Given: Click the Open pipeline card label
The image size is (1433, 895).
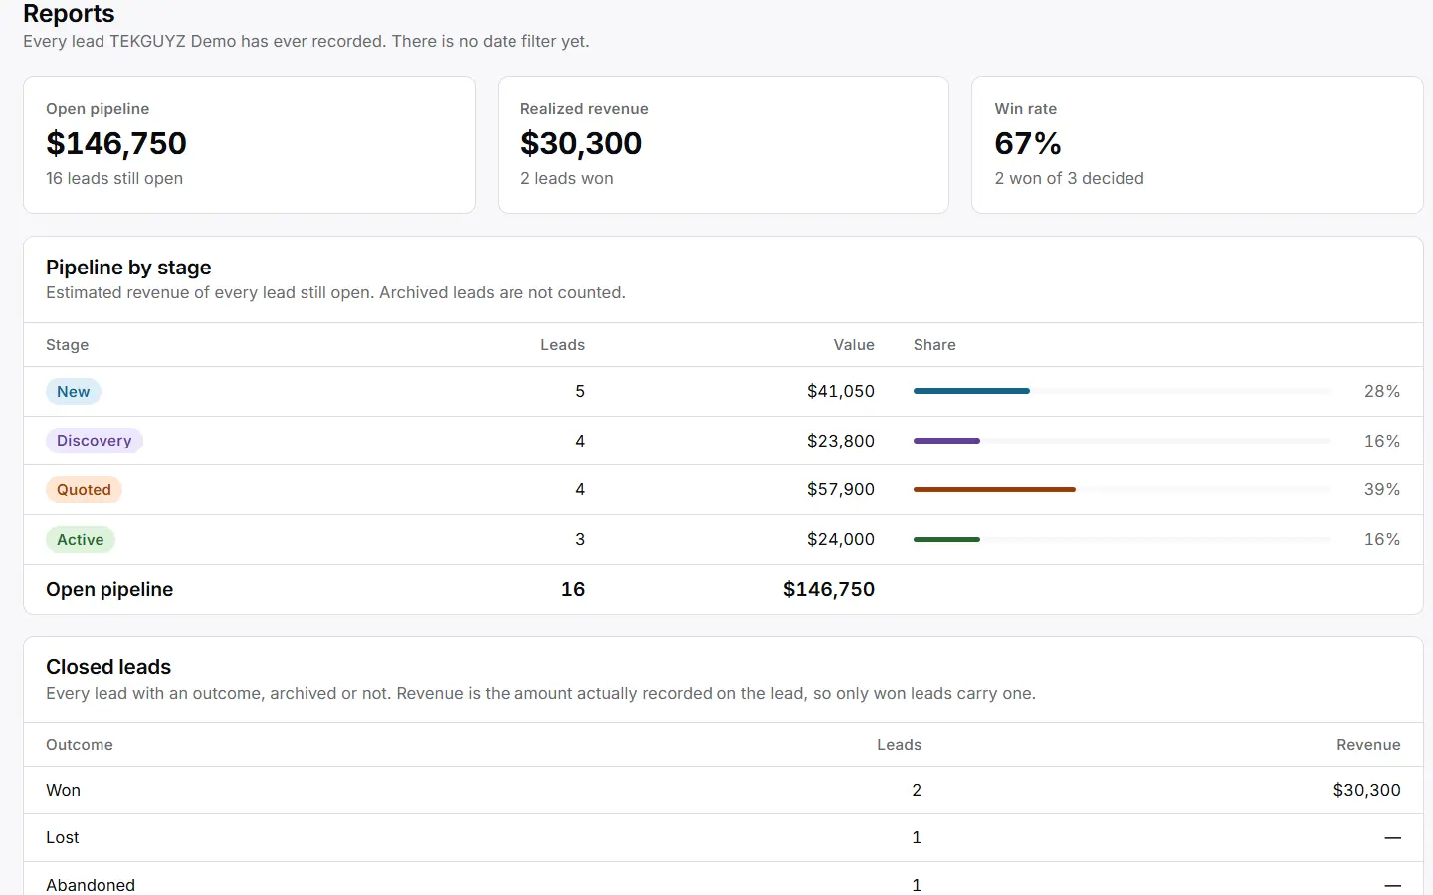Looking at the screenshot, I should [x=98, y=109].
